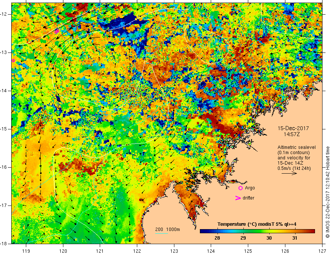Image resolution: width=330 pixels, height=255 pixels.
Task: Click the temperature color bar
Action: pos(257,231)
